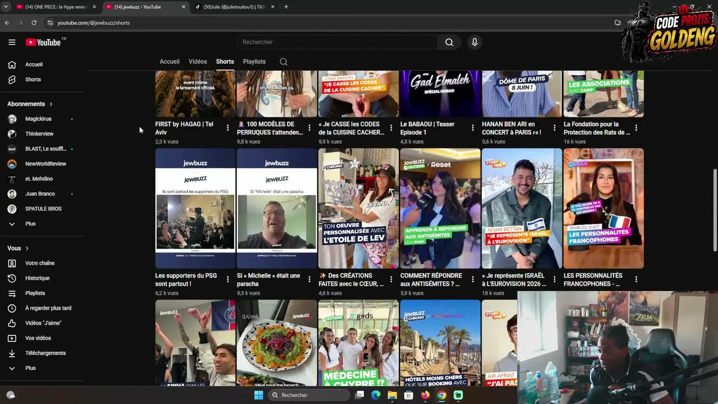Screen dimensions: 718x404
Task: Open Microsoft Edge from the taskbar
Action: (376, 395)
